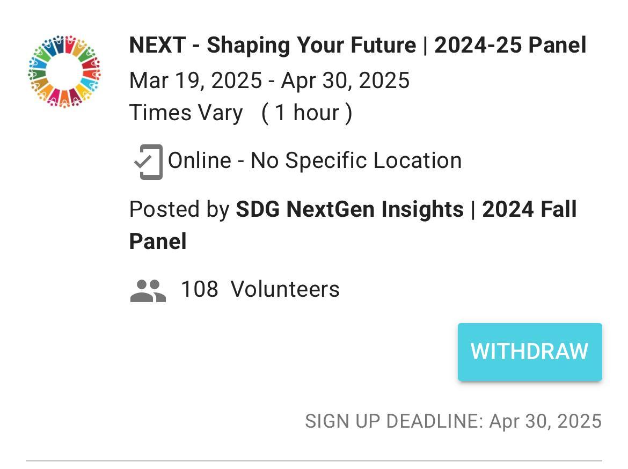Click the Apr 30, 2025 event end date
Viewport: 628px width, 469px height.
(x=345, y=81)
